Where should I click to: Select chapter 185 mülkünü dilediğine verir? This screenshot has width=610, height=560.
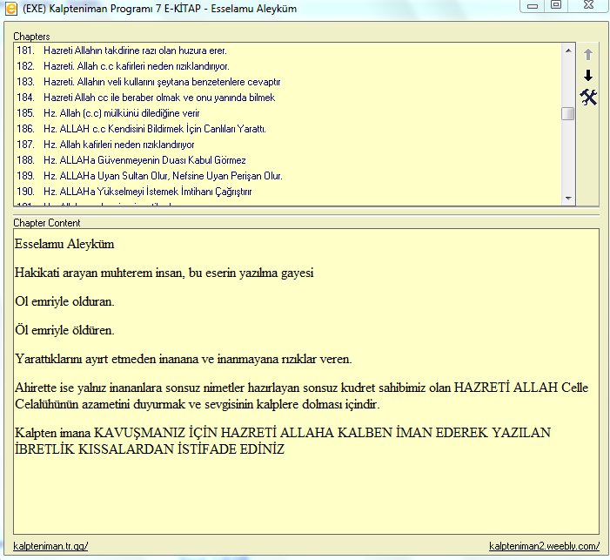pyautogui.click(x=288, y=113)
